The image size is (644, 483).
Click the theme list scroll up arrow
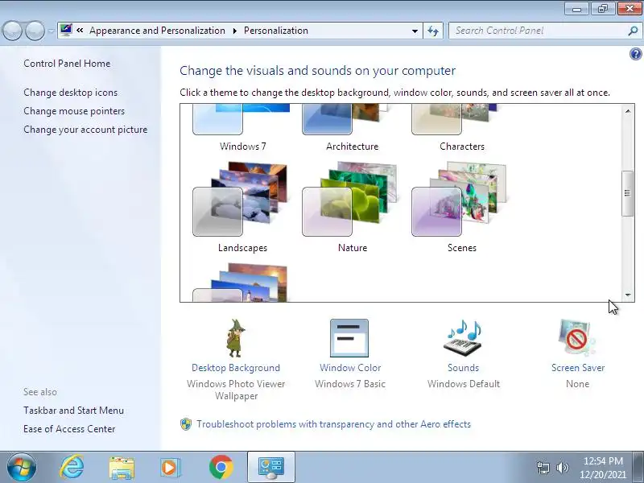[628, 111]
